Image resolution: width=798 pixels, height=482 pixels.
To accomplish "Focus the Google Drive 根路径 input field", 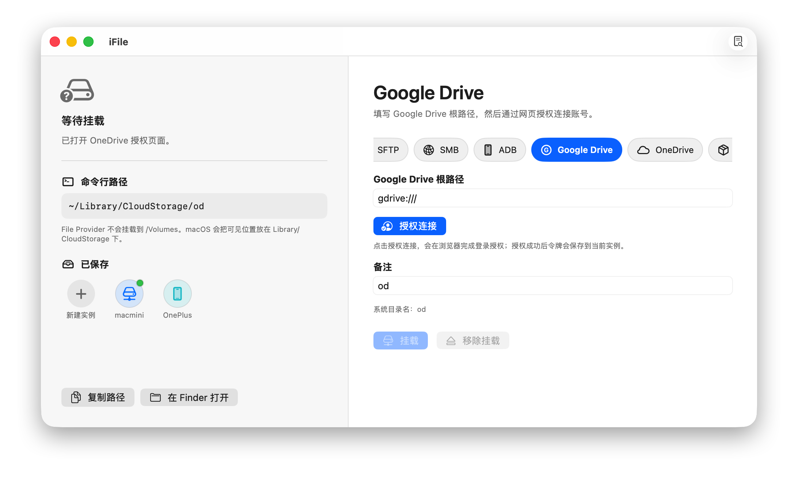I will 552,198.
